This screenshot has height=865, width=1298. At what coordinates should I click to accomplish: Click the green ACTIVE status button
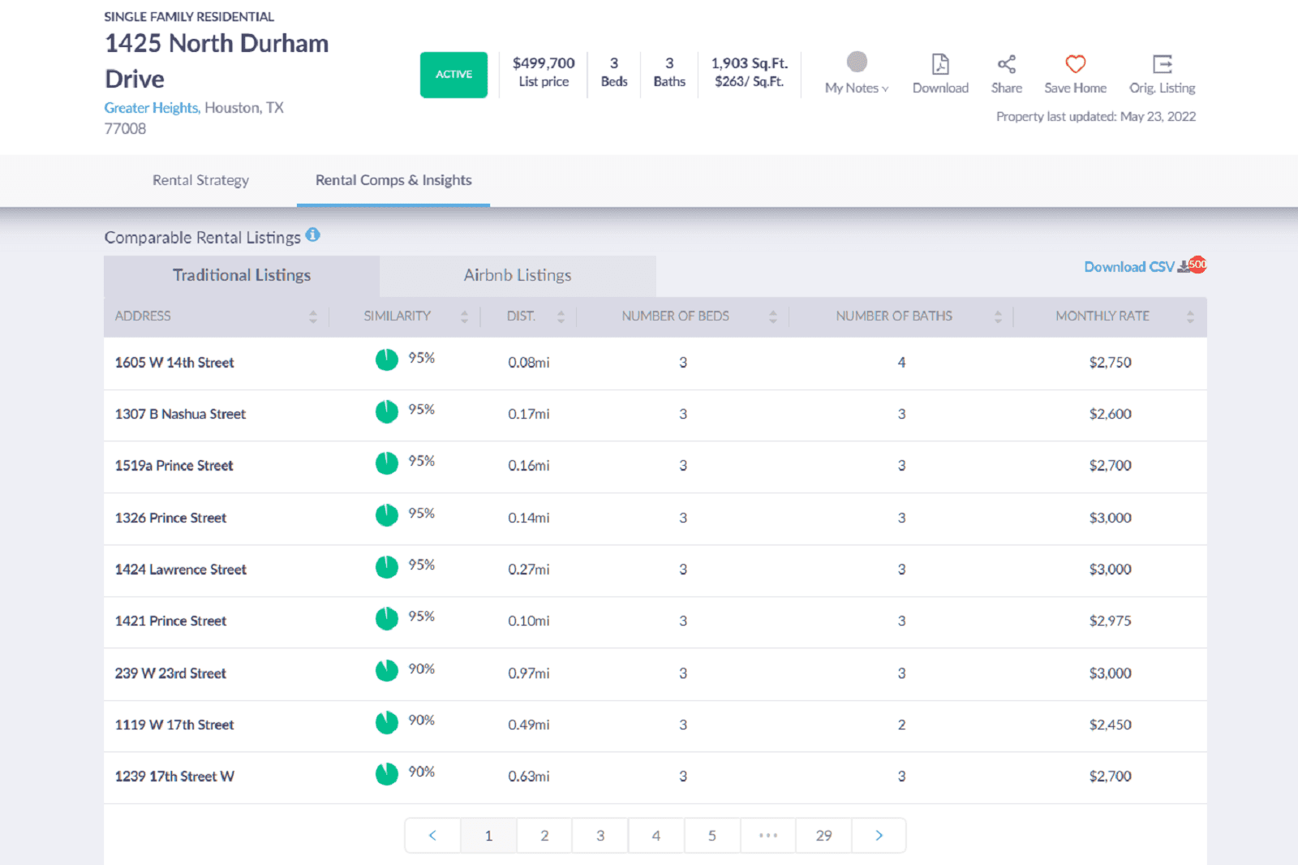coord(453,75)
